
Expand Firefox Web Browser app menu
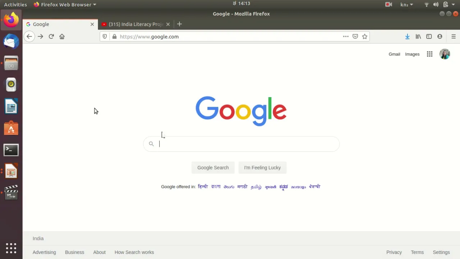[65, 4]
